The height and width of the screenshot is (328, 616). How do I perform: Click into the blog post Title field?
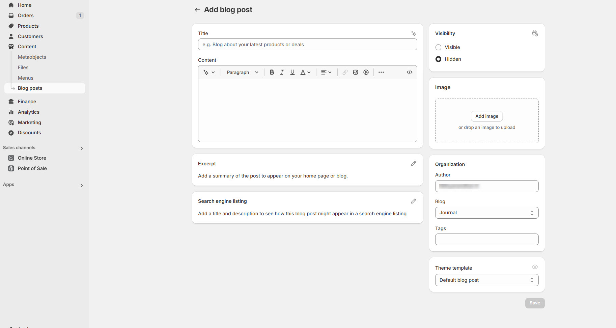click(307, 45)
